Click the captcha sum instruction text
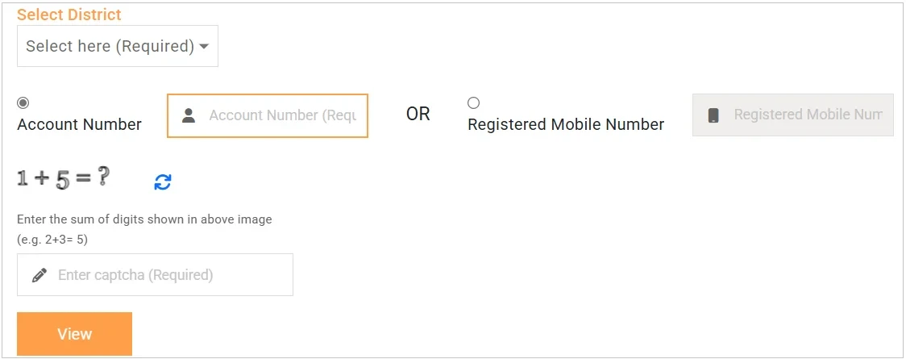This screenshot has height=359, width=906. pyautogui.click(x=144, y=219)
